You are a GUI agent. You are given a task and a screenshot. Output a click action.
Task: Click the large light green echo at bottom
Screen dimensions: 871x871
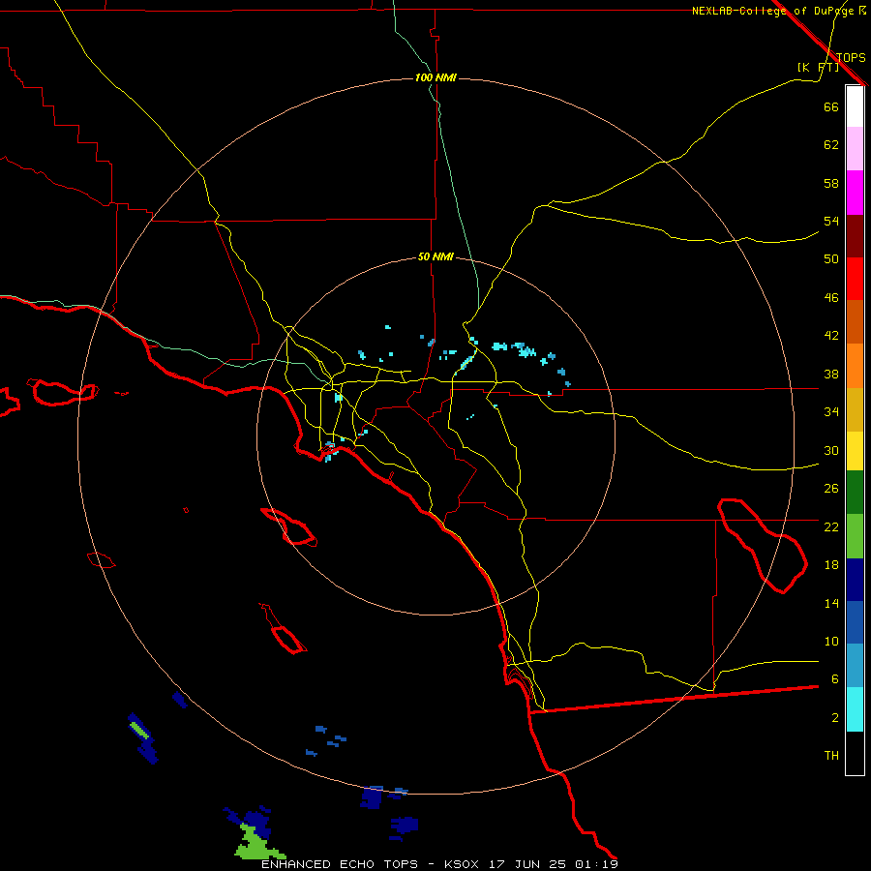pyautogui.click(x=256, y=846)
